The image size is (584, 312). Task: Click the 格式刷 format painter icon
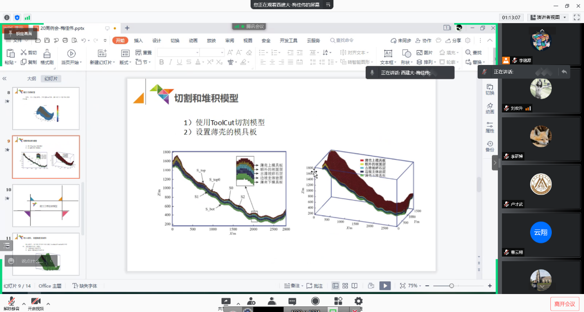[47, 53]
